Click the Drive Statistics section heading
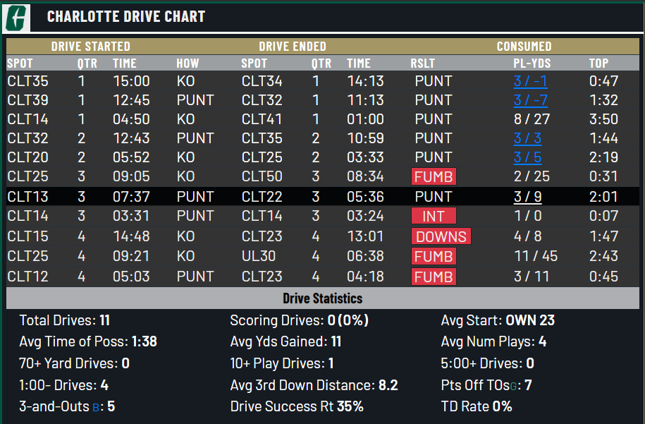The width and height of the screenshot is (645, 424). pyautogui.click(x=323, y=298)
